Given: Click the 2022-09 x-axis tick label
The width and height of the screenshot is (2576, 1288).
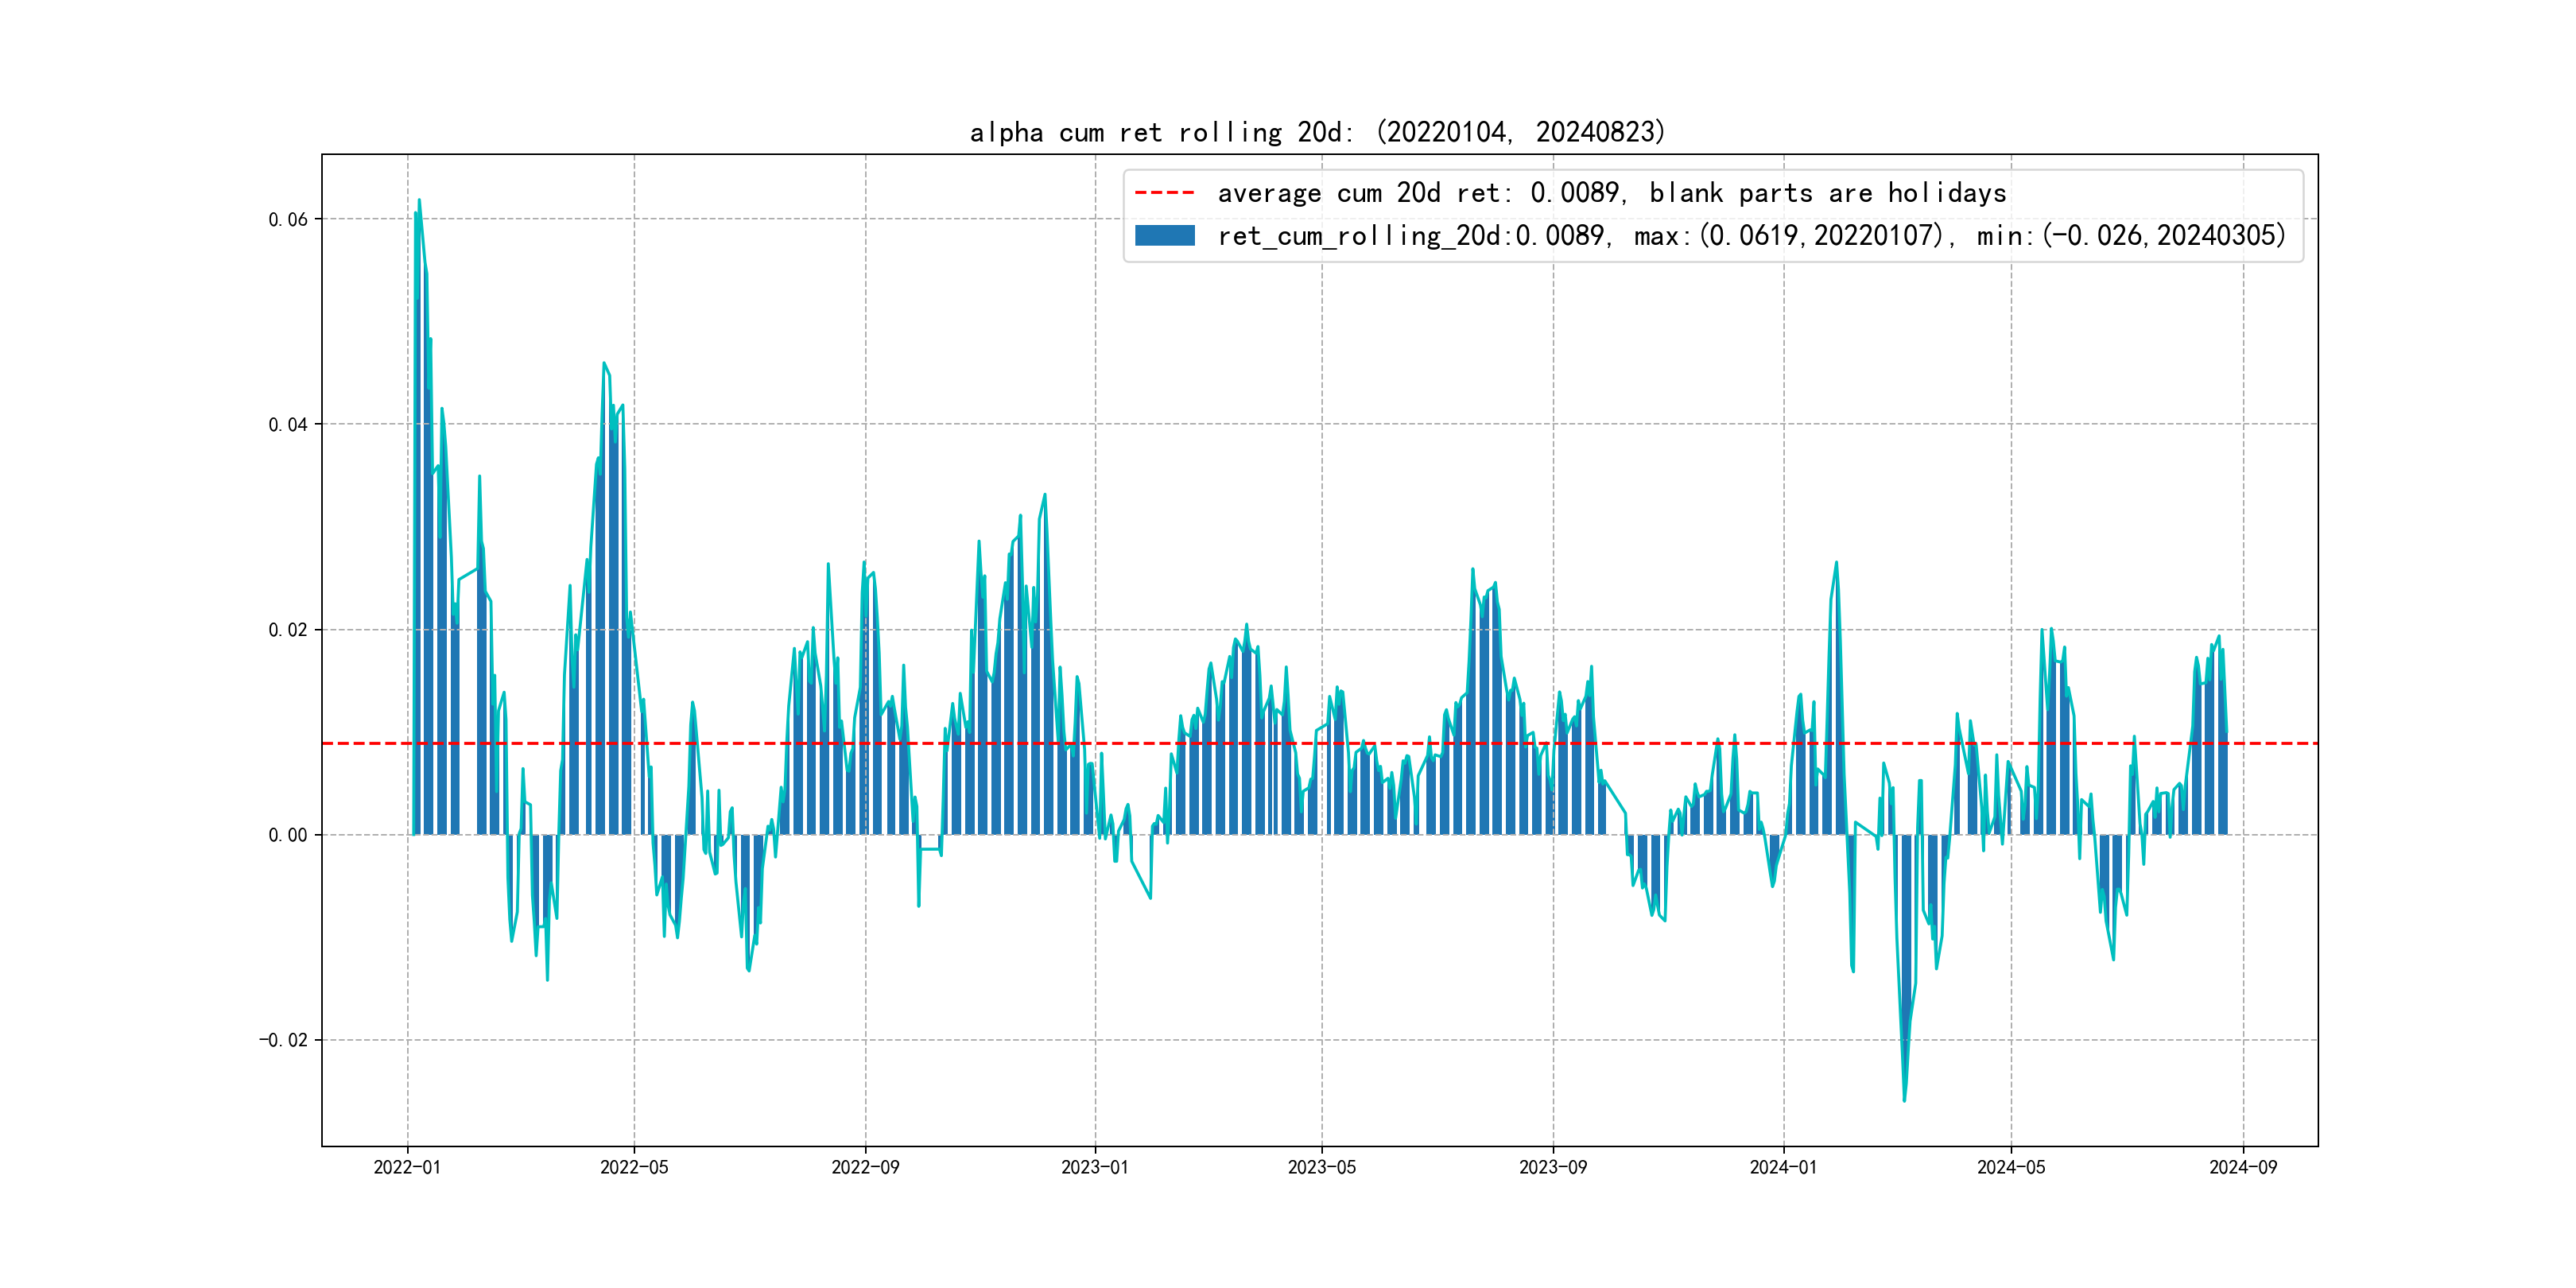Looking at the screenshot, I should point(865,1167).
